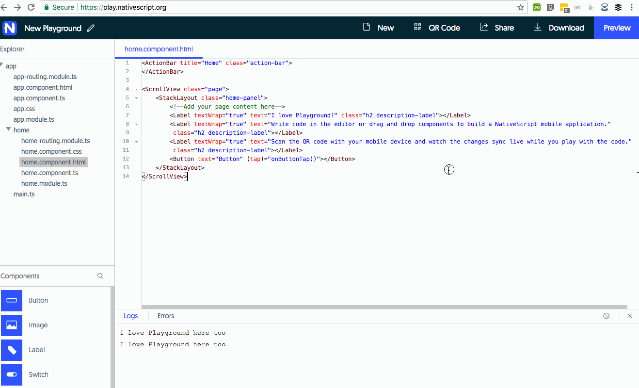Click the Preview button
Screen dimensions: 639x388
617,28
